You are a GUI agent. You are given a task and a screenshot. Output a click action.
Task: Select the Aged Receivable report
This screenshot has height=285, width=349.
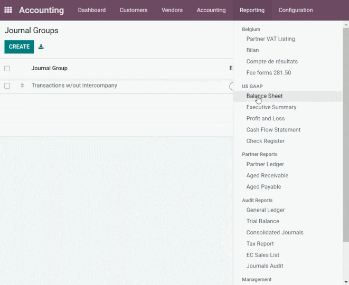pos(267,176)
